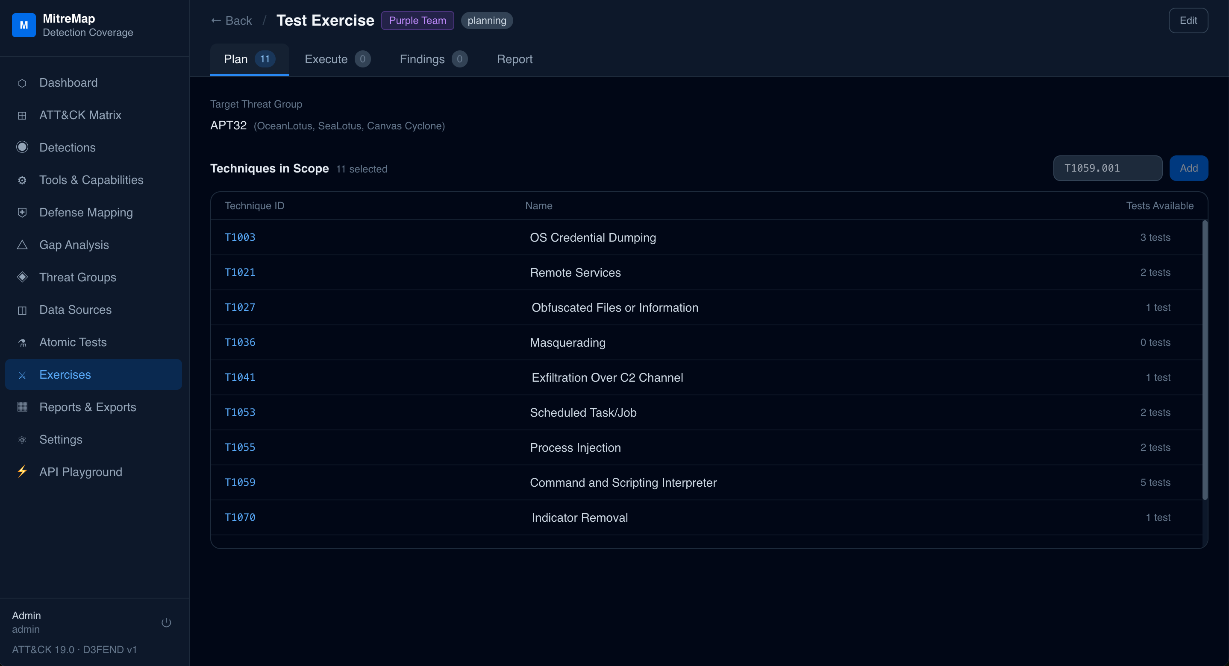Click Exfiltration Over C2 Channel text
The height and width of the screenshot is (666, 1229).
607,377
